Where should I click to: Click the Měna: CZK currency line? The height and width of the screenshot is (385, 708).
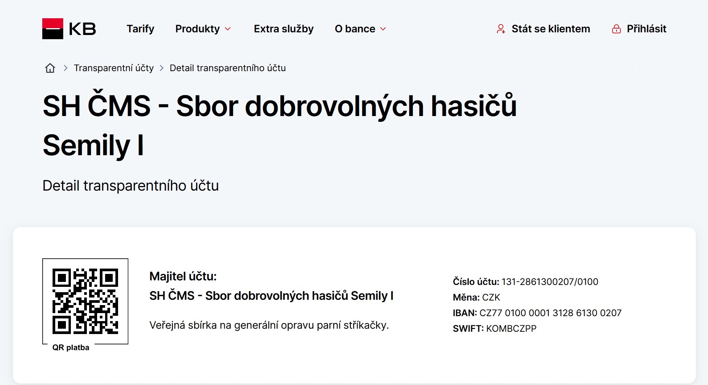pos(476,297)
